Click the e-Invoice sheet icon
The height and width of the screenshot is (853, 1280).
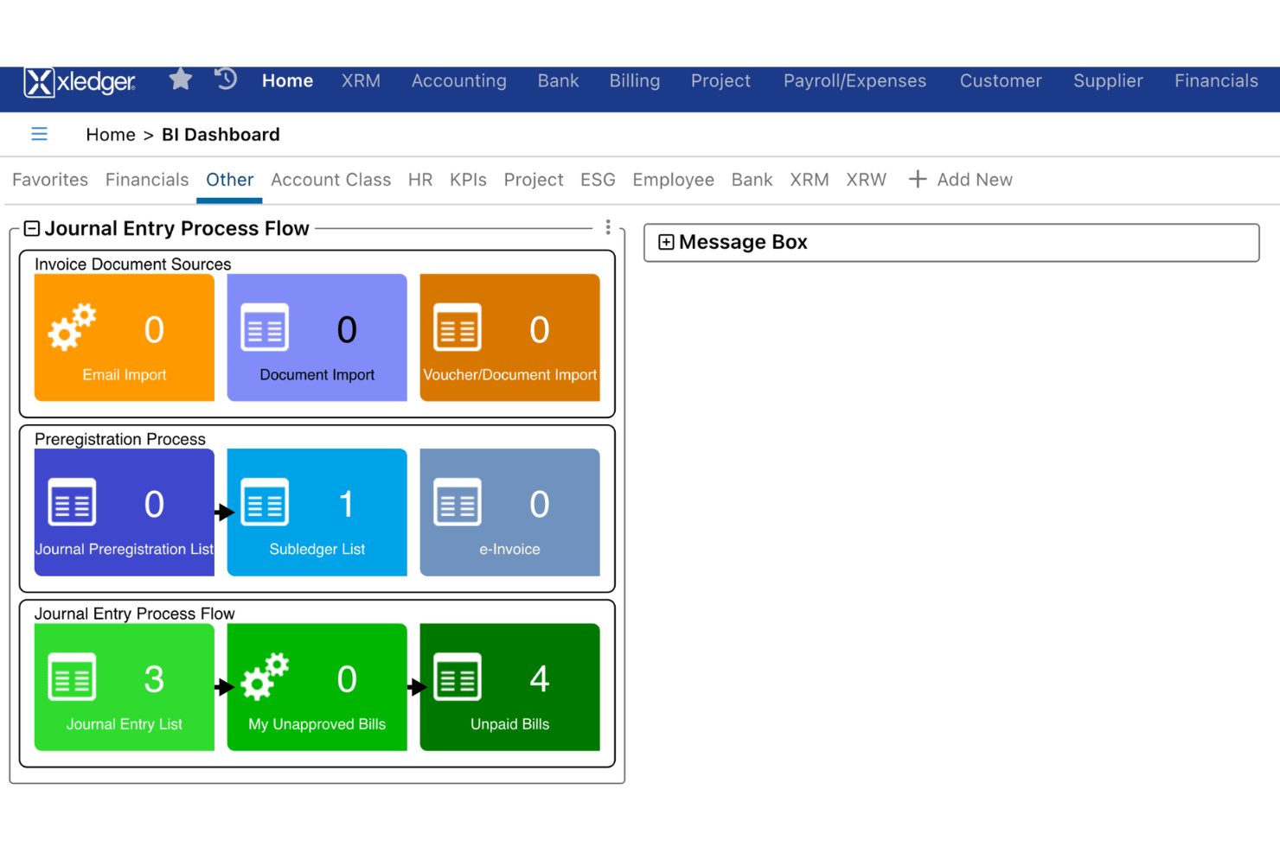coord(458,502)
